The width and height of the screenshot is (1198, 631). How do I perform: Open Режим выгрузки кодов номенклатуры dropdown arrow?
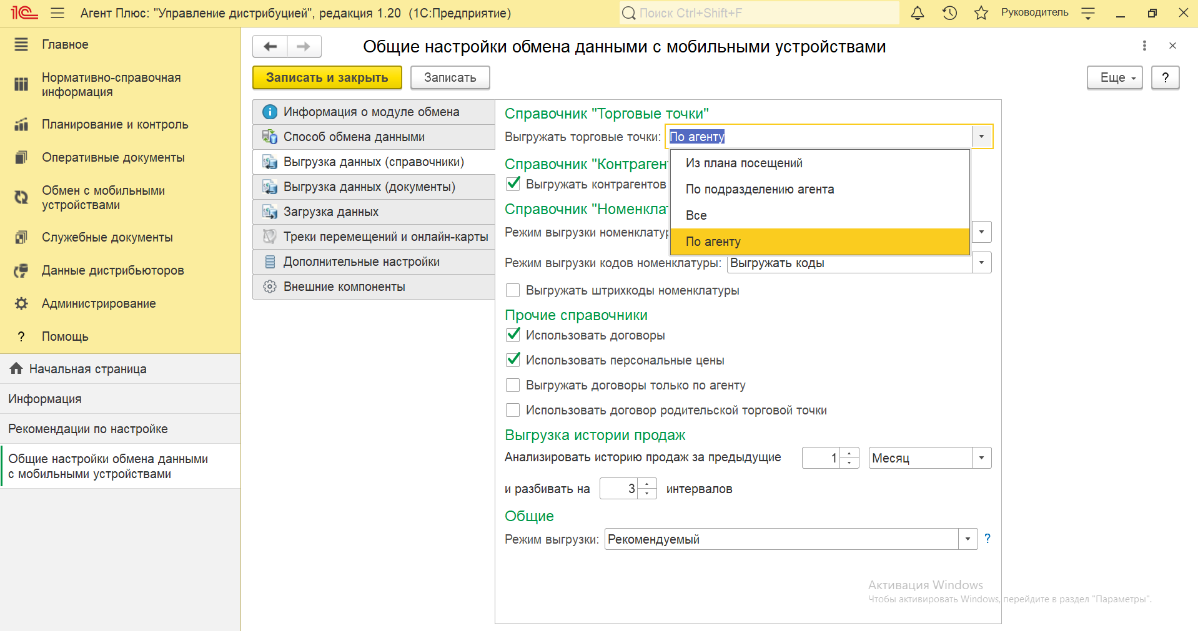(982, 263)
